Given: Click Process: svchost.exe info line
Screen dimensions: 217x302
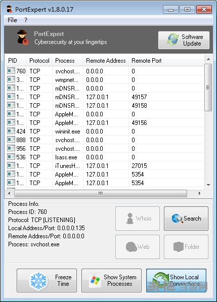Looking at the screenshot, I should 34,244.
